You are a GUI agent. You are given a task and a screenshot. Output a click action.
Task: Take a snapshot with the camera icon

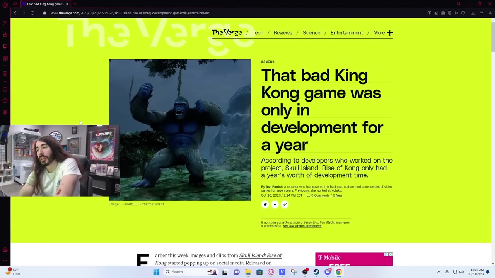click(x=443, y=13)
